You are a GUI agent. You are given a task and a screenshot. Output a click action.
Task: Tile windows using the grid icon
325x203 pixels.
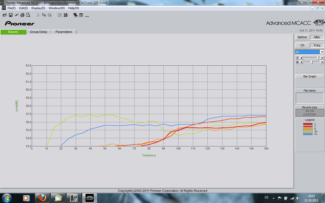tap(81, 15)
